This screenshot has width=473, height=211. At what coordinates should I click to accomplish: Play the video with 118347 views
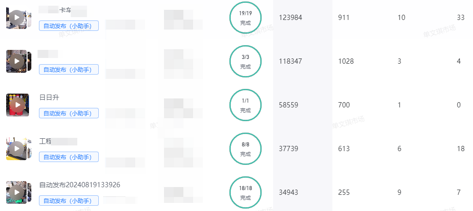[x=17, y=61]
